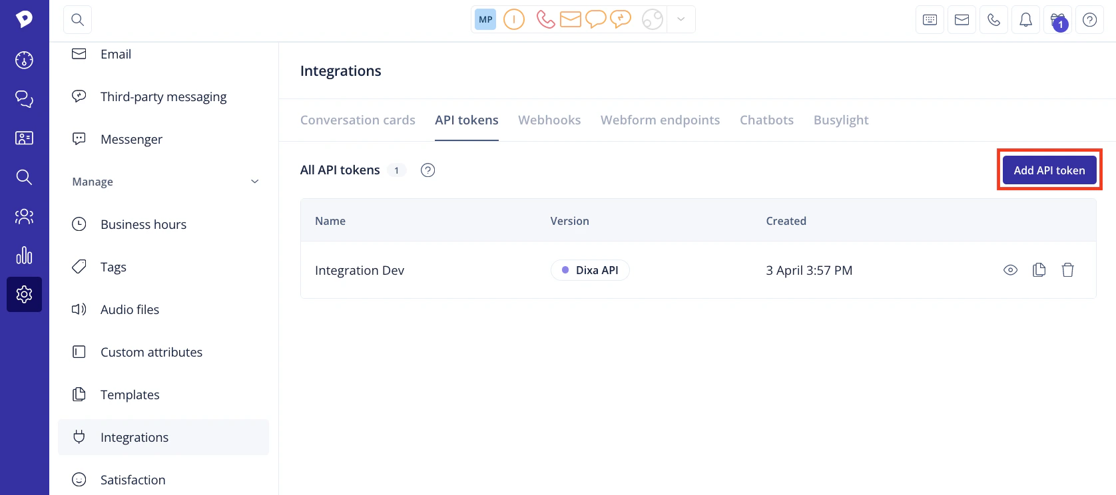Open analytics bar chart icon in sidebar

tap(24, 255)
